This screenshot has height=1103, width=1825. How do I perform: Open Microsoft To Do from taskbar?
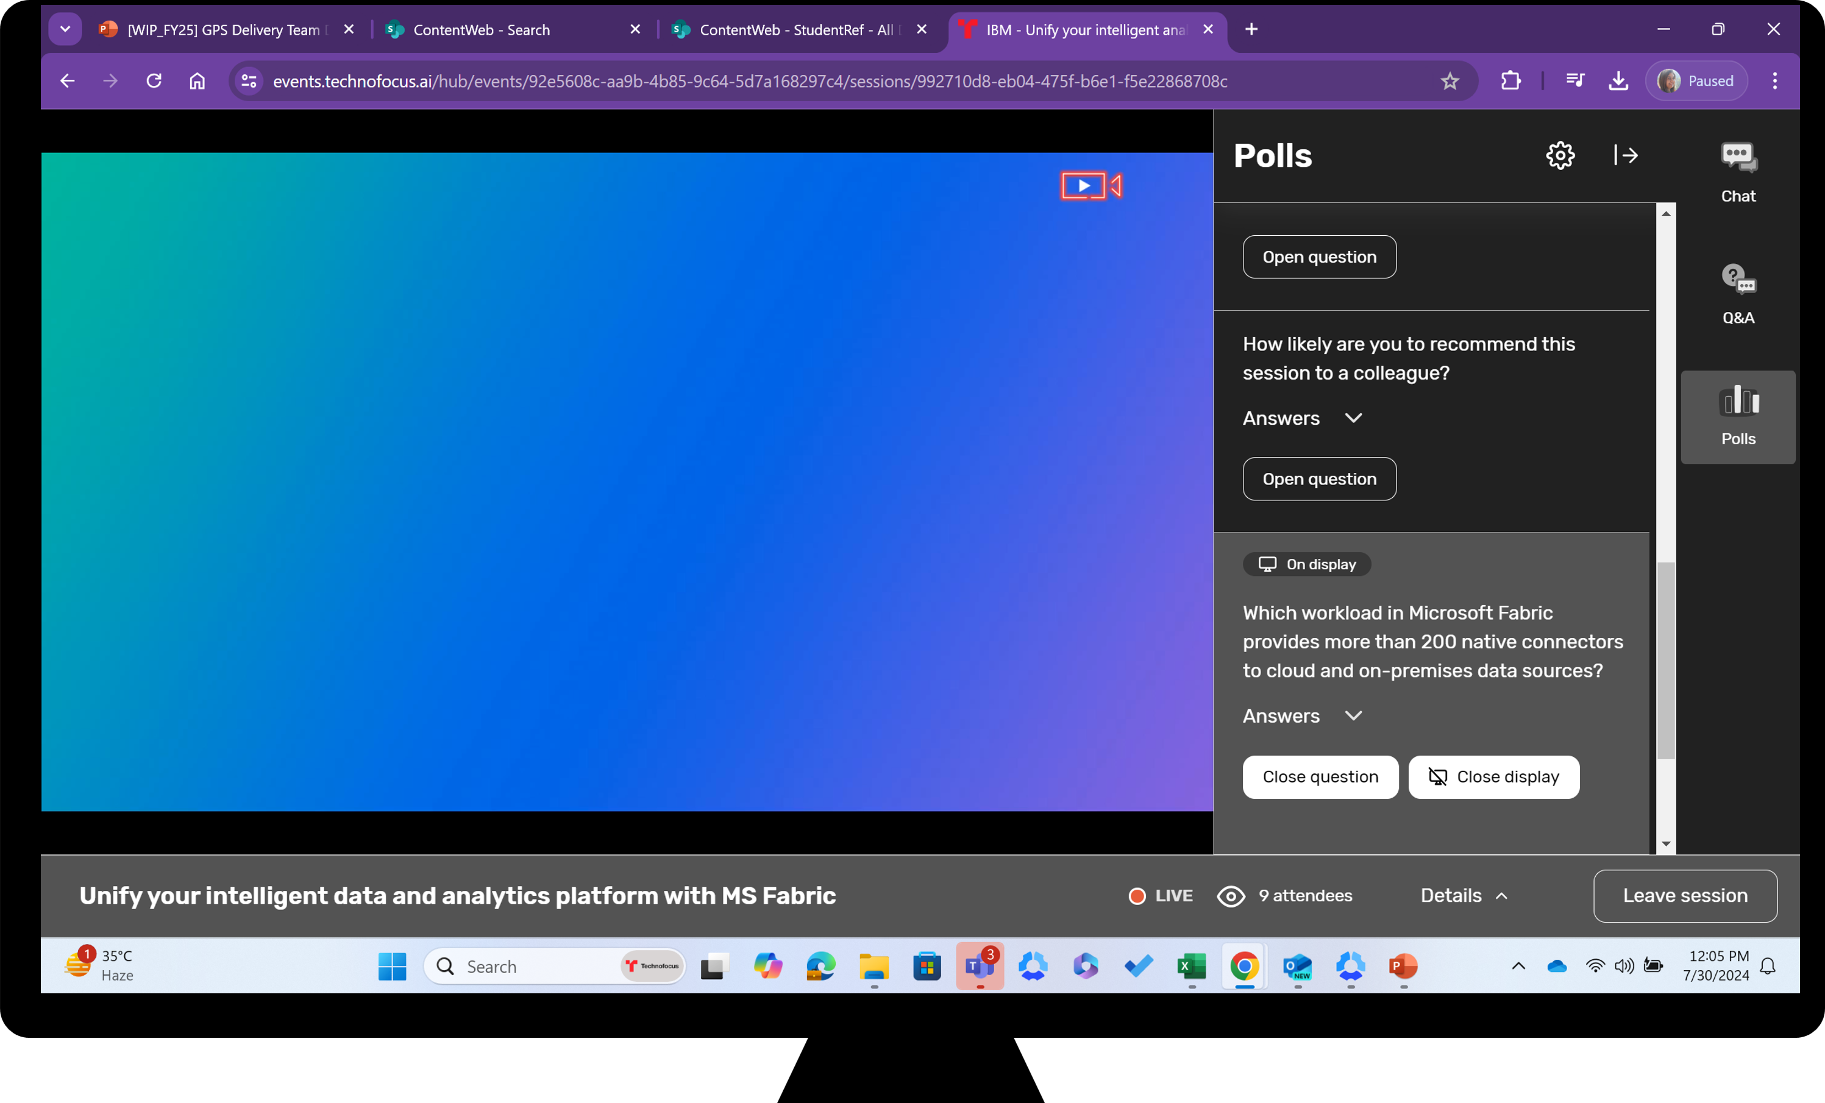coord(1139,966)
